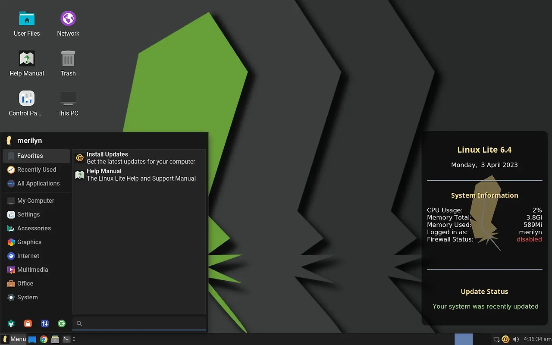552x345 pixels.
Task: Click the 'Monday, 3 April 2023' date
Action: click(484, 165)
